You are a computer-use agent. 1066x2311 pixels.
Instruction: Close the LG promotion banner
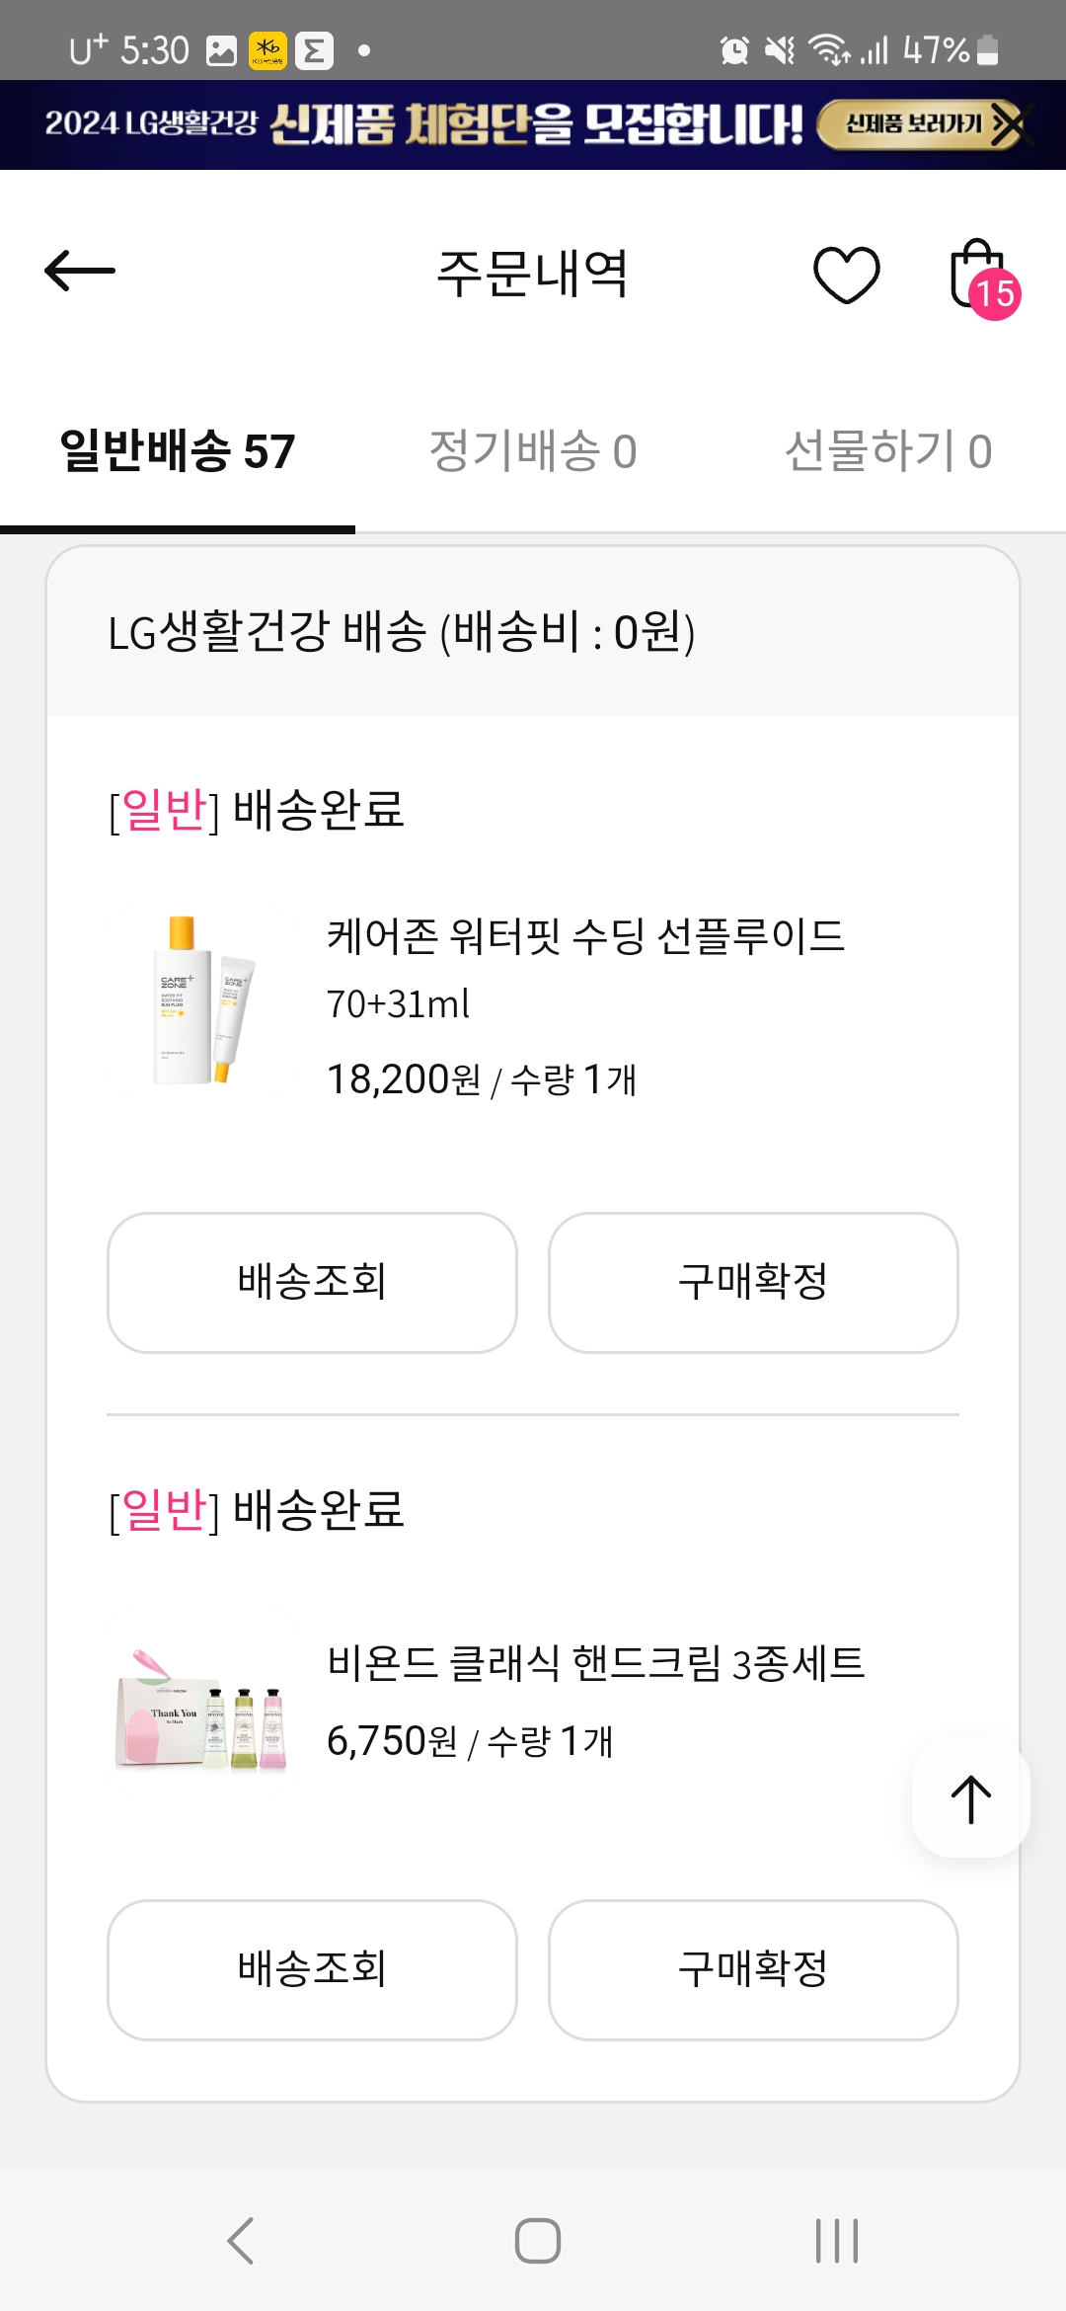click(x=1013, y=125)
